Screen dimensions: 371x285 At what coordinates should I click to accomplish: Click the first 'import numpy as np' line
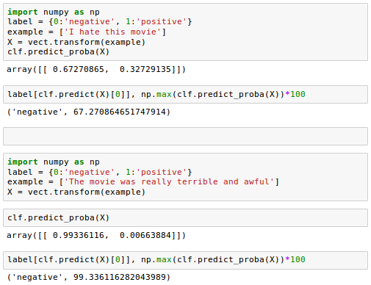(x=54, y=12)
